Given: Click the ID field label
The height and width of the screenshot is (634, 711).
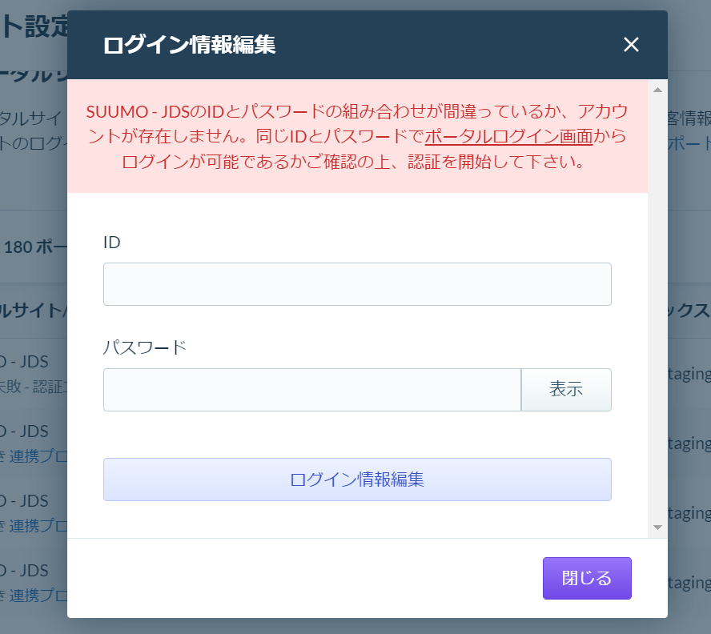Looking at the screenshot, I should (x=111, y=243).
